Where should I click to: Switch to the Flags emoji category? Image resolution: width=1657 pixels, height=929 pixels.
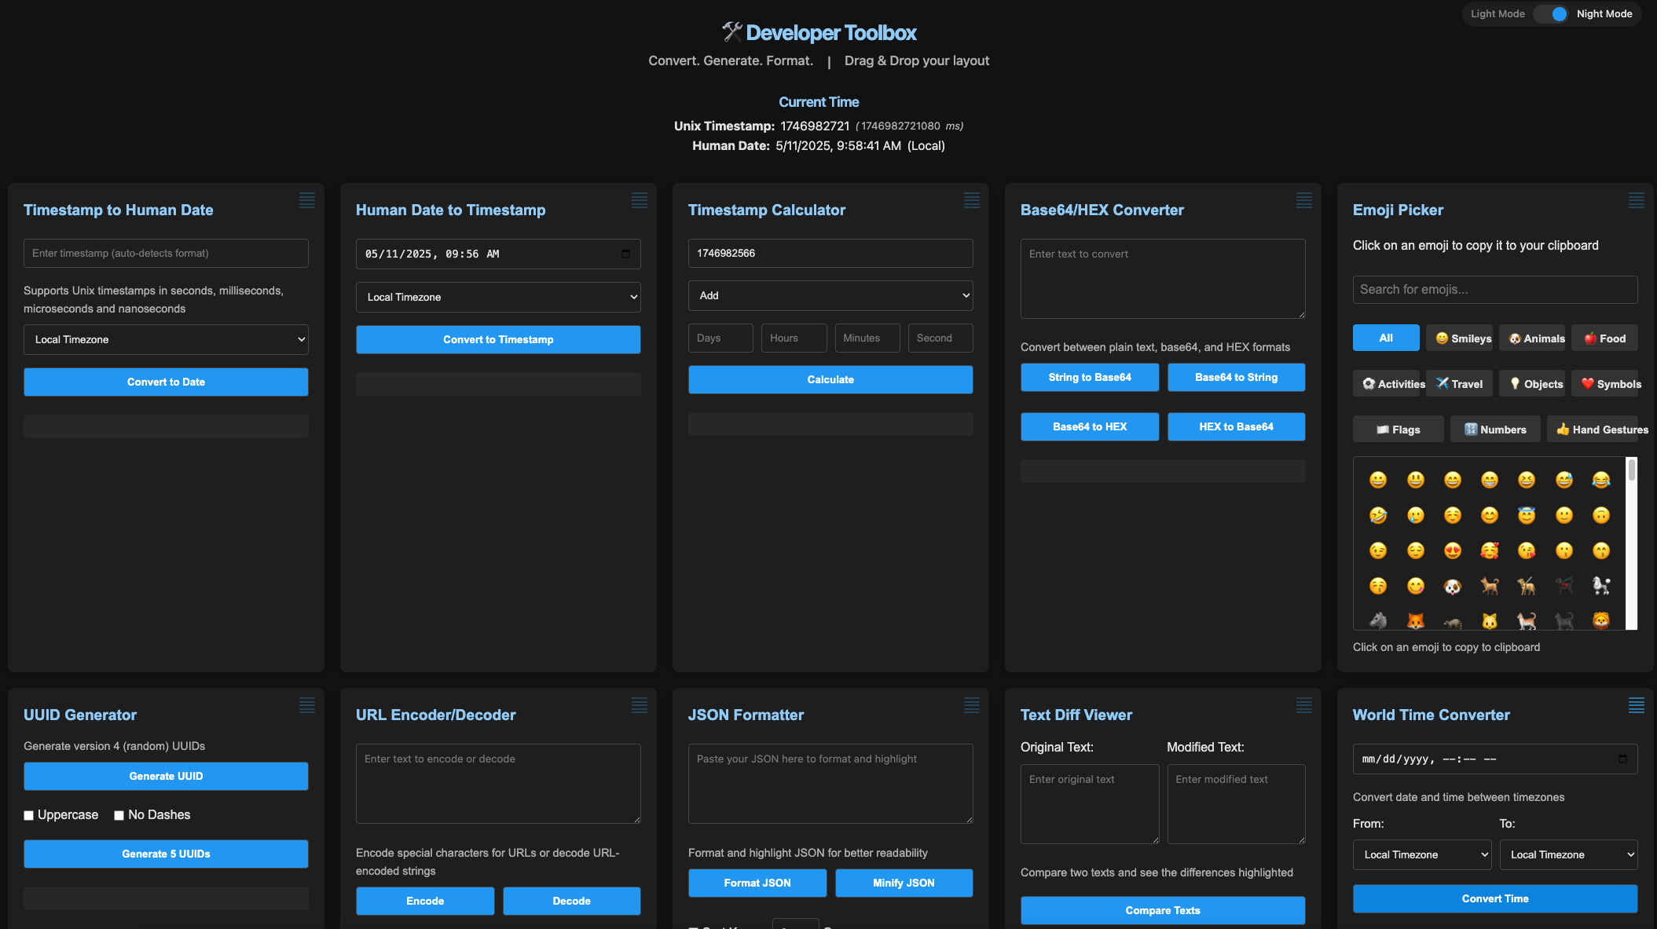[1398, 430]
